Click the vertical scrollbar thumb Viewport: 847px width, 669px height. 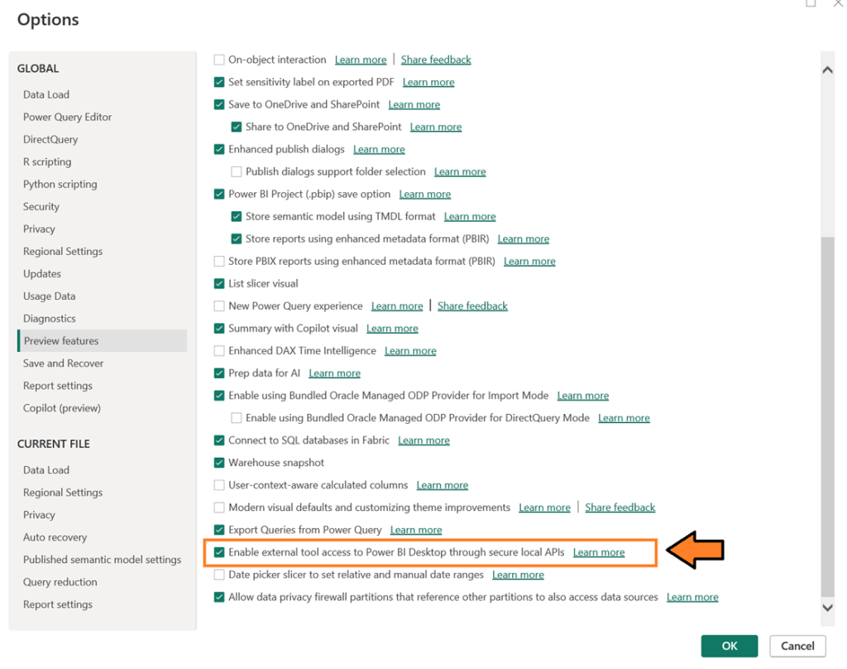827,416
